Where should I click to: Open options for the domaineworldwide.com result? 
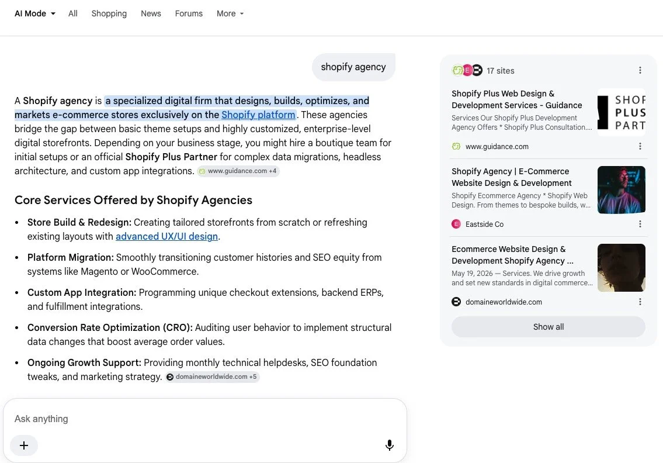click(640, 302)
